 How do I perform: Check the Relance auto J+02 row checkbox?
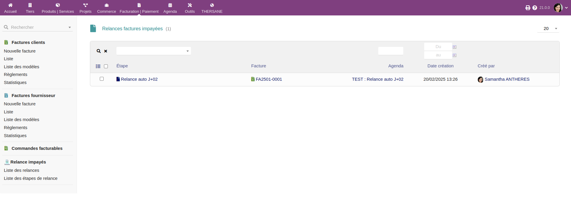click(x=102, y=79)
